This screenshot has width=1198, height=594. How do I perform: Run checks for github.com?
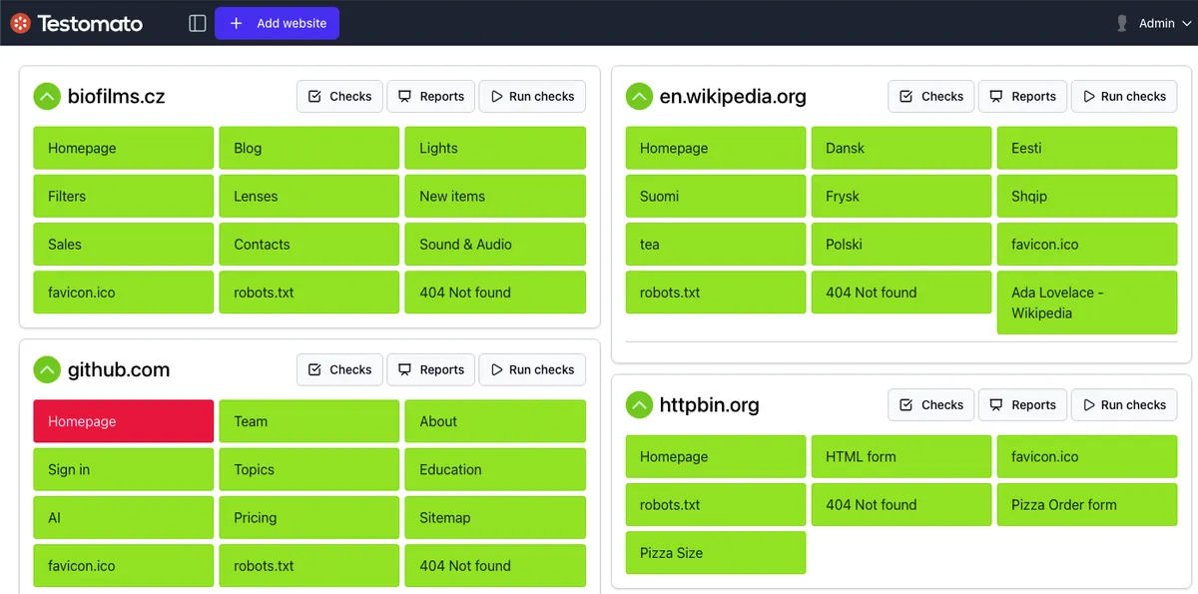(x=532, y=369)
